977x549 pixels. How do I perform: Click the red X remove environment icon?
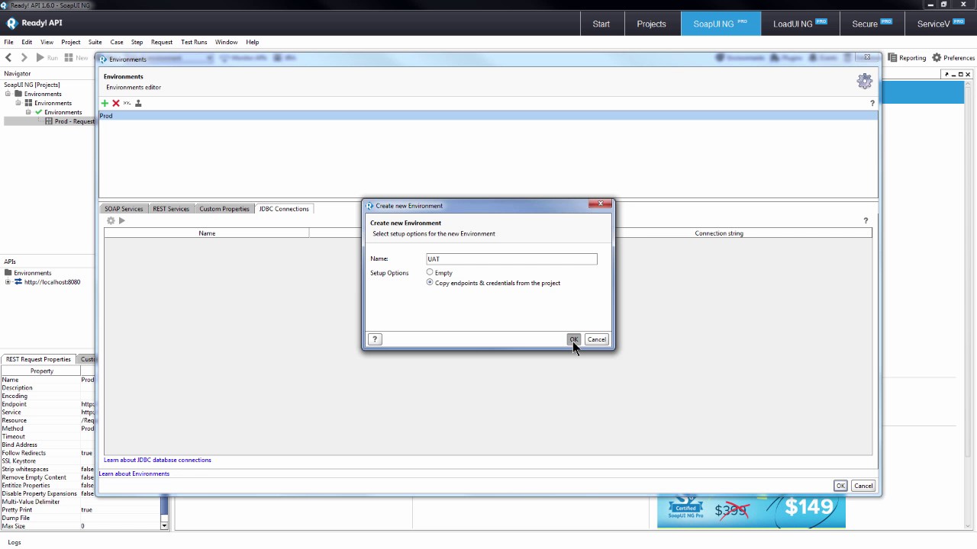coord(116,103)
